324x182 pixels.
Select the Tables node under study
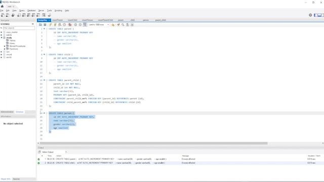click(x=12, y=40)
